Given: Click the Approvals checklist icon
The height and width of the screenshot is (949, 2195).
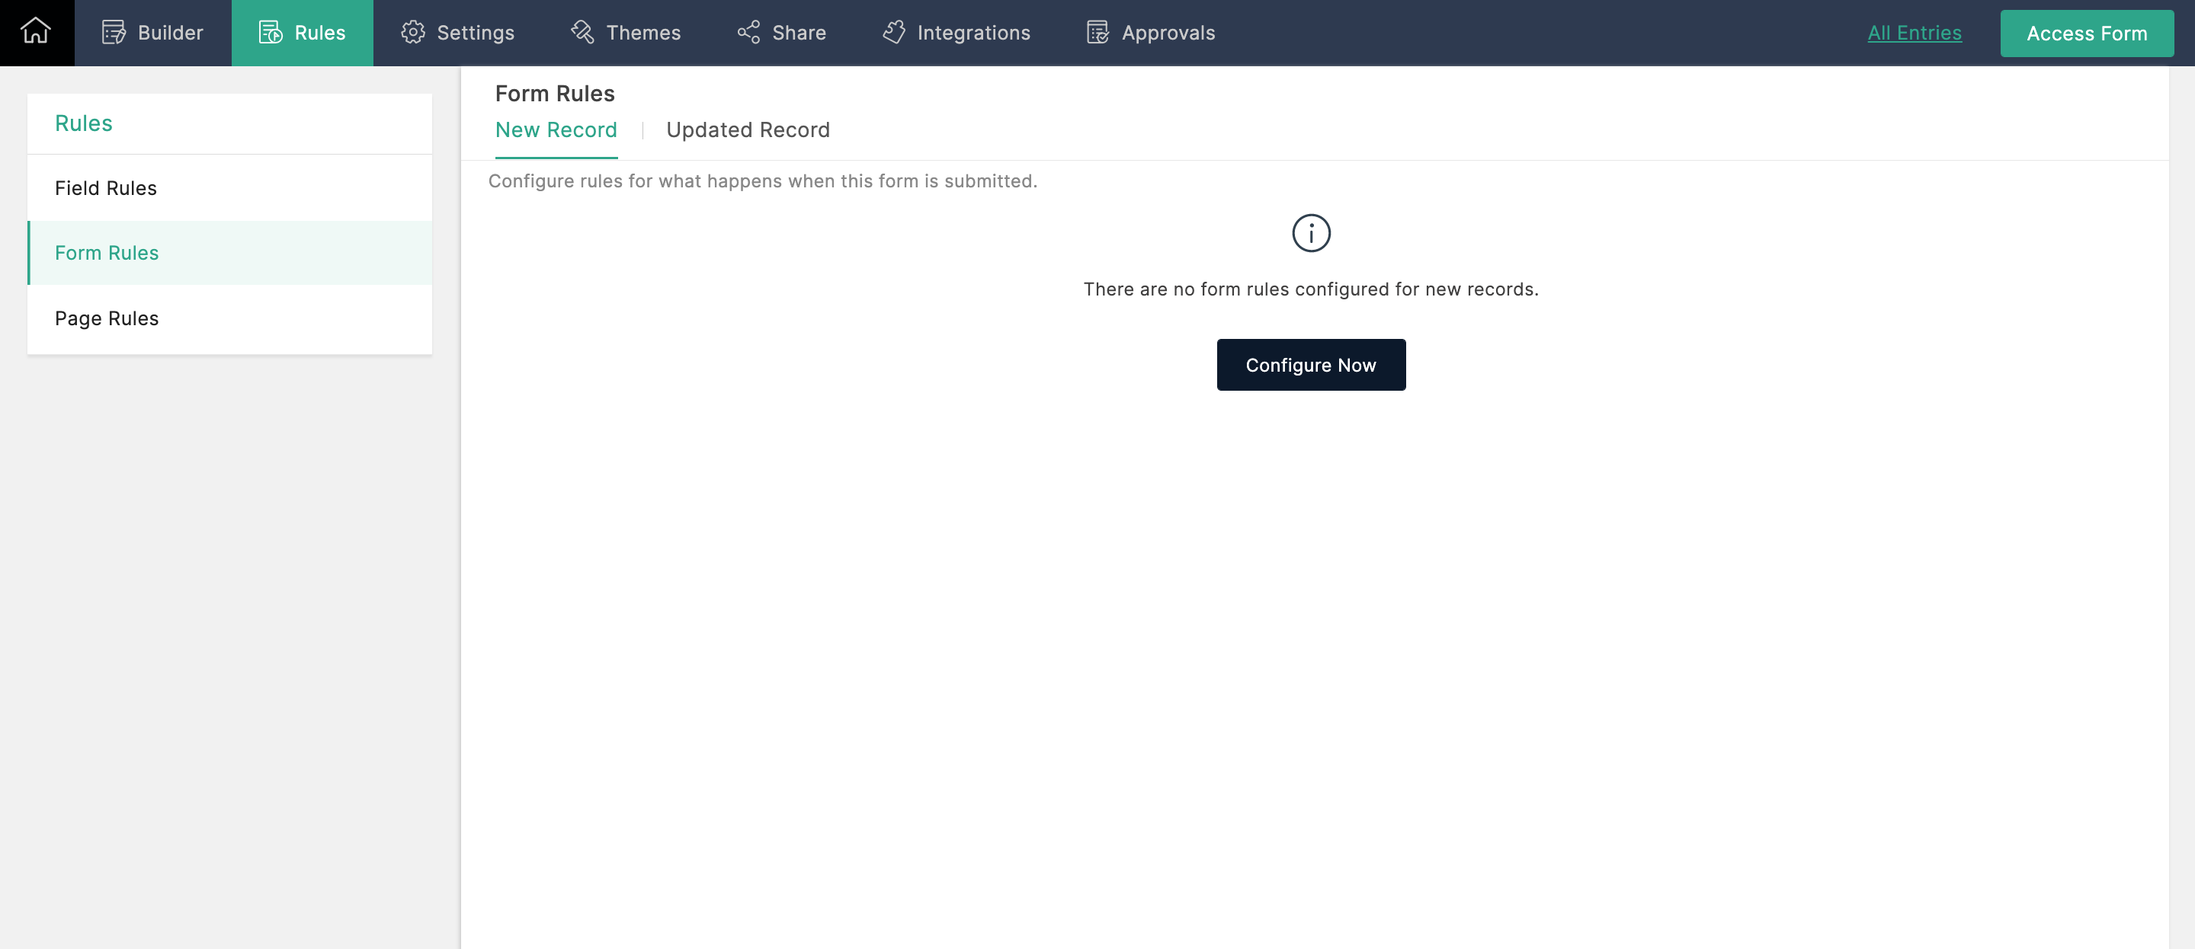Looking at the screenshot, I should coord(1097,33).
